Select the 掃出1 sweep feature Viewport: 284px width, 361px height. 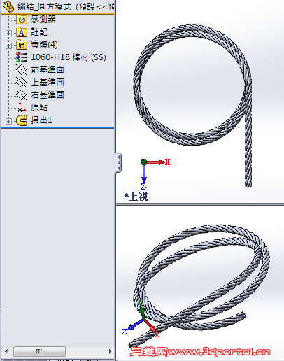click(41, 120)
